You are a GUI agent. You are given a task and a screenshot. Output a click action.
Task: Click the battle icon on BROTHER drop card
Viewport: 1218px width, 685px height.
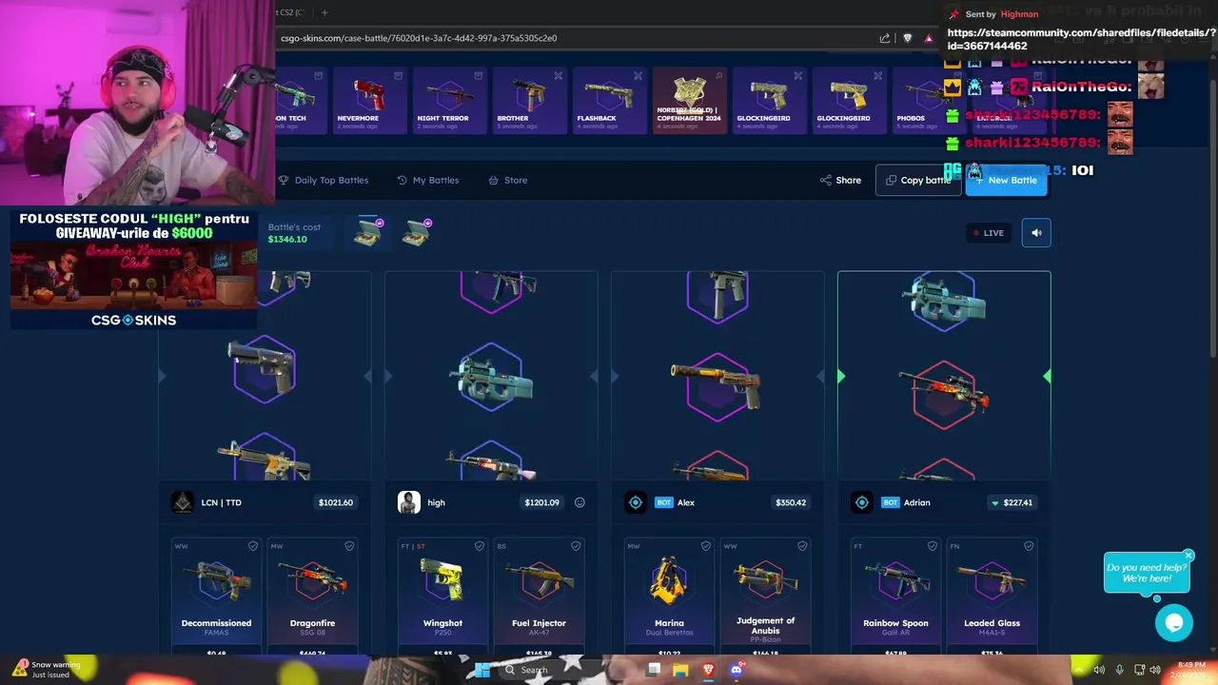(559, 76)
